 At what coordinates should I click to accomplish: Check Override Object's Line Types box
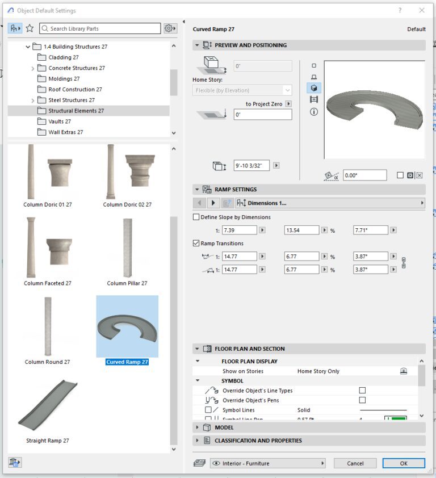(x=362, y=390)
